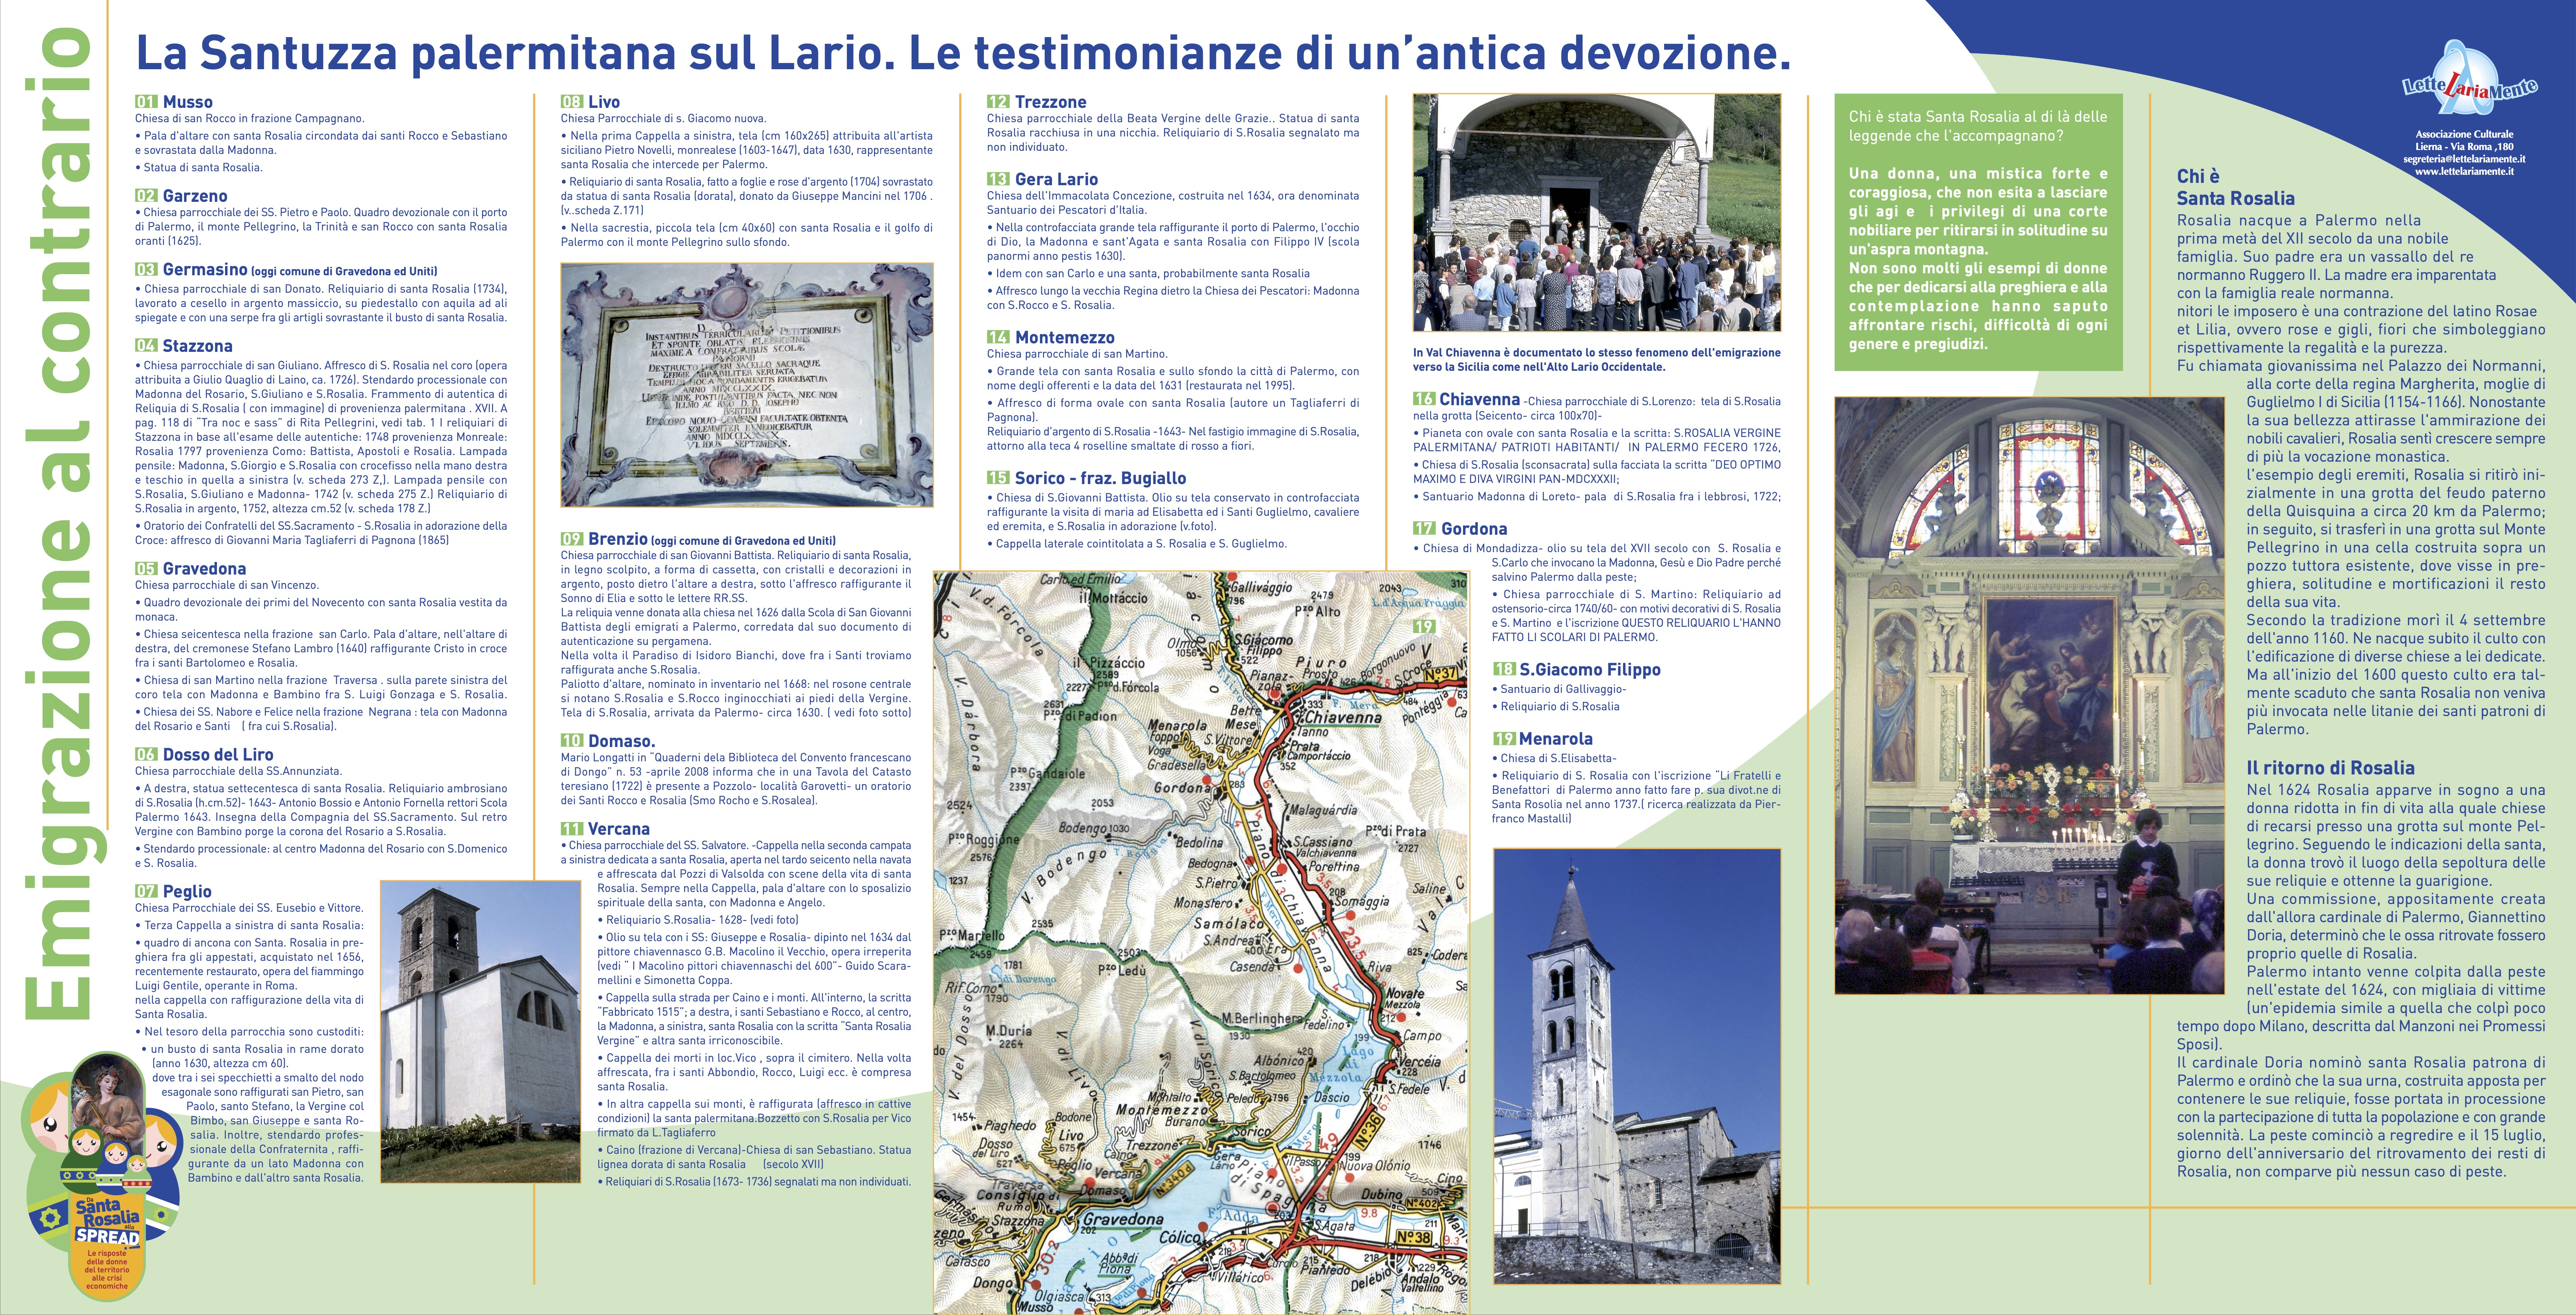Select the 14 badge beside Montemezzo
This screenshot has height=1315, width=2576.
click(x=998, y=338)
